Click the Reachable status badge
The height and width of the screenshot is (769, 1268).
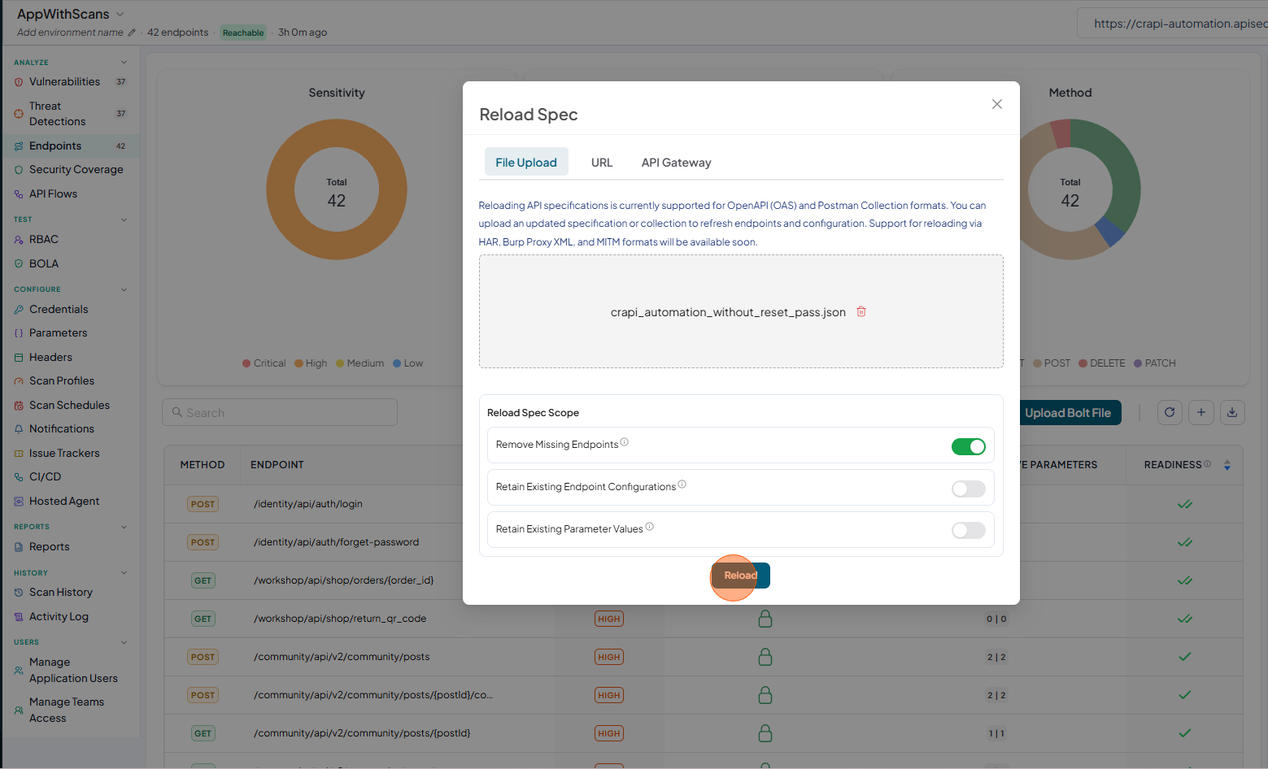pyautogui.click(x=243, y=33)
